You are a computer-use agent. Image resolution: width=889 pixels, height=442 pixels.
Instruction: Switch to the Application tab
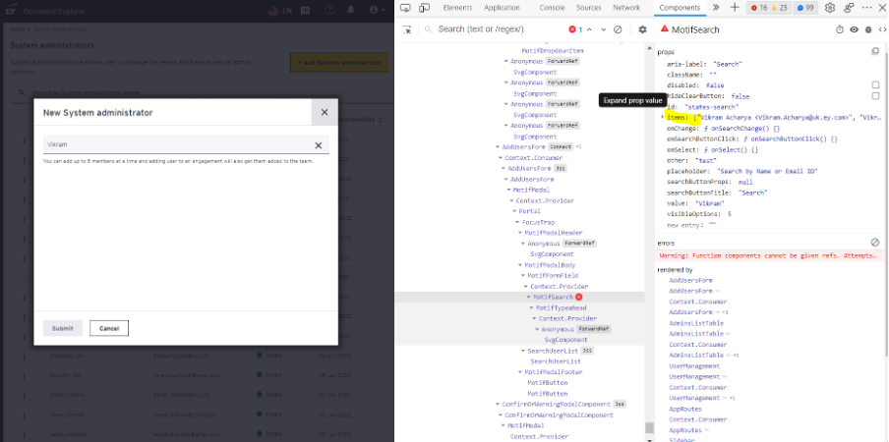click(502, 8)
